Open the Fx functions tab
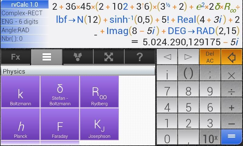This screenshot has width=243, height=146. [x=15, y=57]
